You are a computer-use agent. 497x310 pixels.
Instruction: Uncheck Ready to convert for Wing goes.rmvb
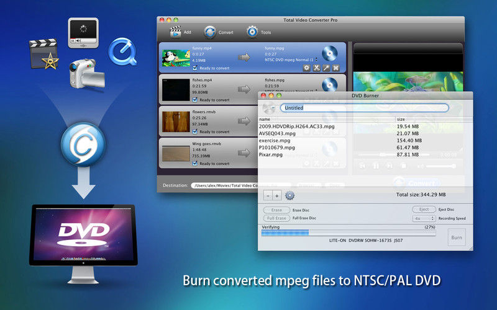click(195, 163)
